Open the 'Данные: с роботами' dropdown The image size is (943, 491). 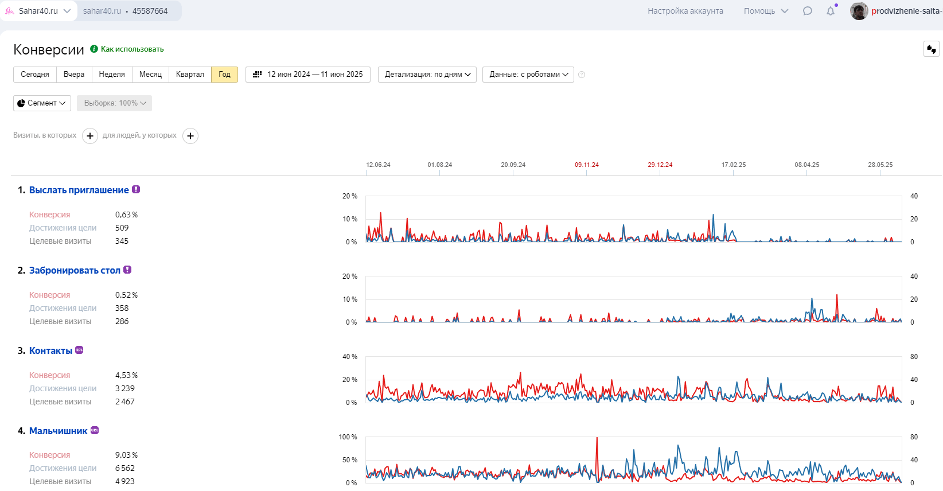coord(528,75)
